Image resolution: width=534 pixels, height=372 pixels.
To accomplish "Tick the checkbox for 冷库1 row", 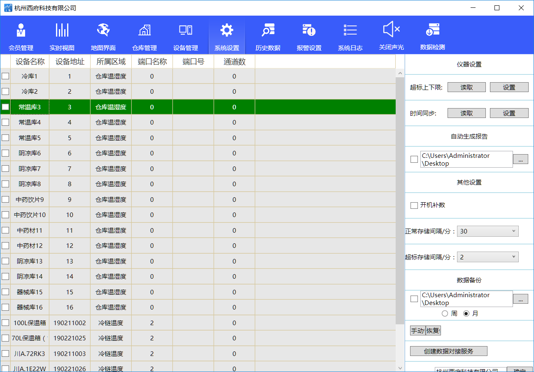I will pos(5,76).
